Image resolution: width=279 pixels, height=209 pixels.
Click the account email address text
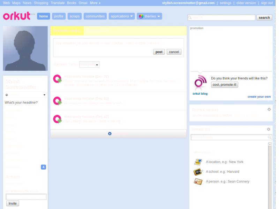188,3
